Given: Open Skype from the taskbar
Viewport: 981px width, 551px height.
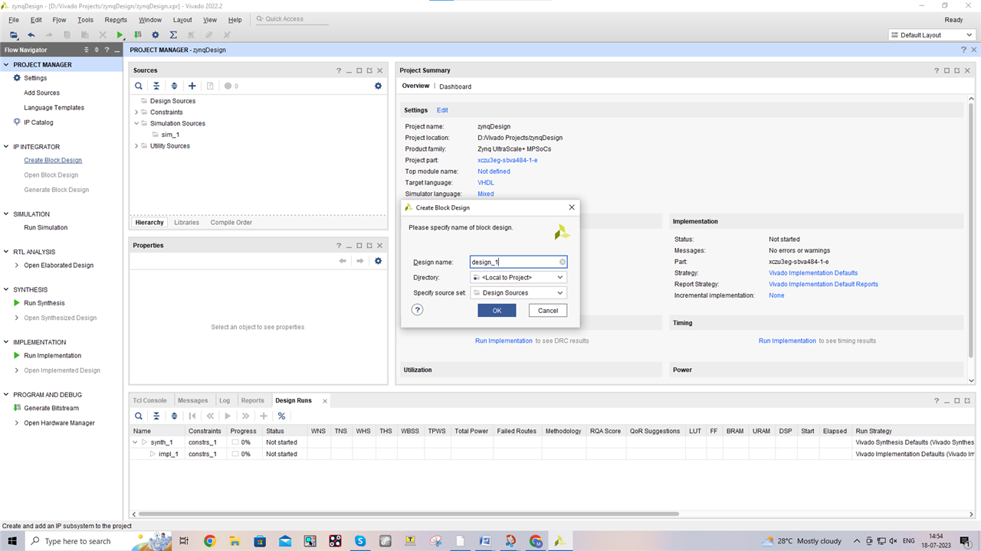Looking at the screenshot, I should [359, 541].
